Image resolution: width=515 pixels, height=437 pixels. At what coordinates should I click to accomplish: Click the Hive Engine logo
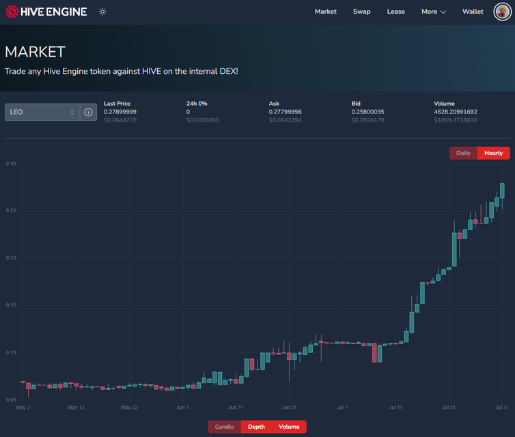(46, 12)
